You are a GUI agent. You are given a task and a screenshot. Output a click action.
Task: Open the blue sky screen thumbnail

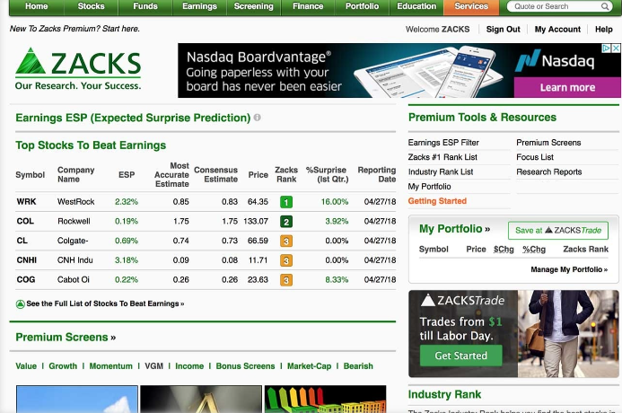pos(77,399)
